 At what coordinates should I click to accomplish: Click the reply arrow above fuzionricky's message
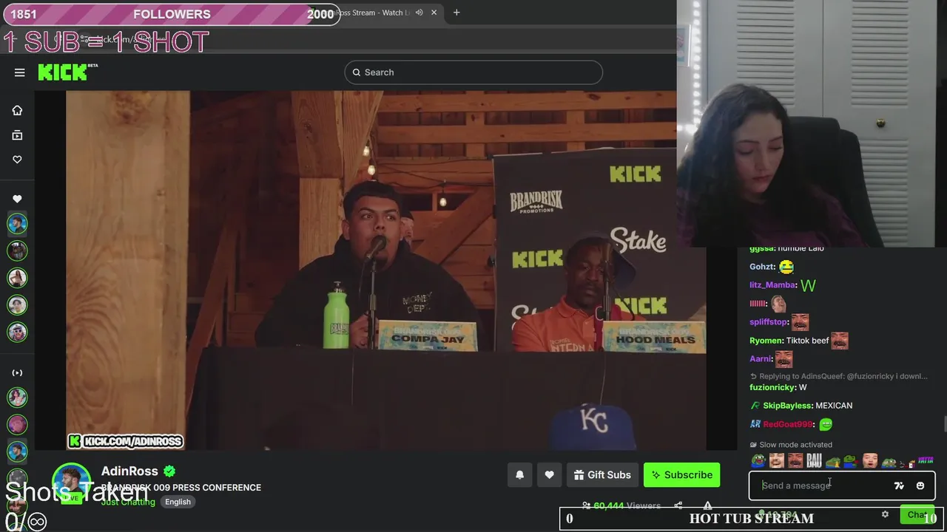753,376
